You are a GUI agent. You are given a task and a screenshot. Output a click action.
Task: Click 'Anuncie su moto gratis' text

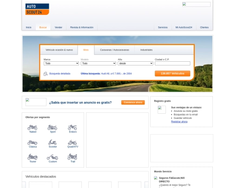(x=185, y=111)
